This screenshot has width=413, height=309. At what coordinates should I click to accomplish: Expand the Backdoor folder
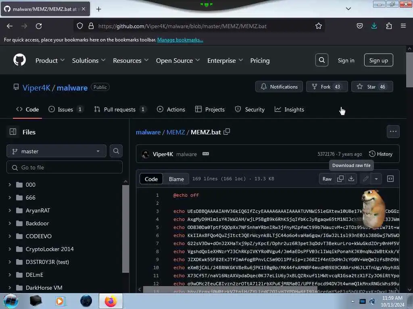tap(10, 223)
